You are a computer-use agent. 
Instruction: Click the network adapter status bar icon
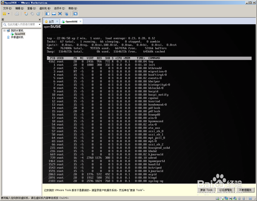pos(226,198)
